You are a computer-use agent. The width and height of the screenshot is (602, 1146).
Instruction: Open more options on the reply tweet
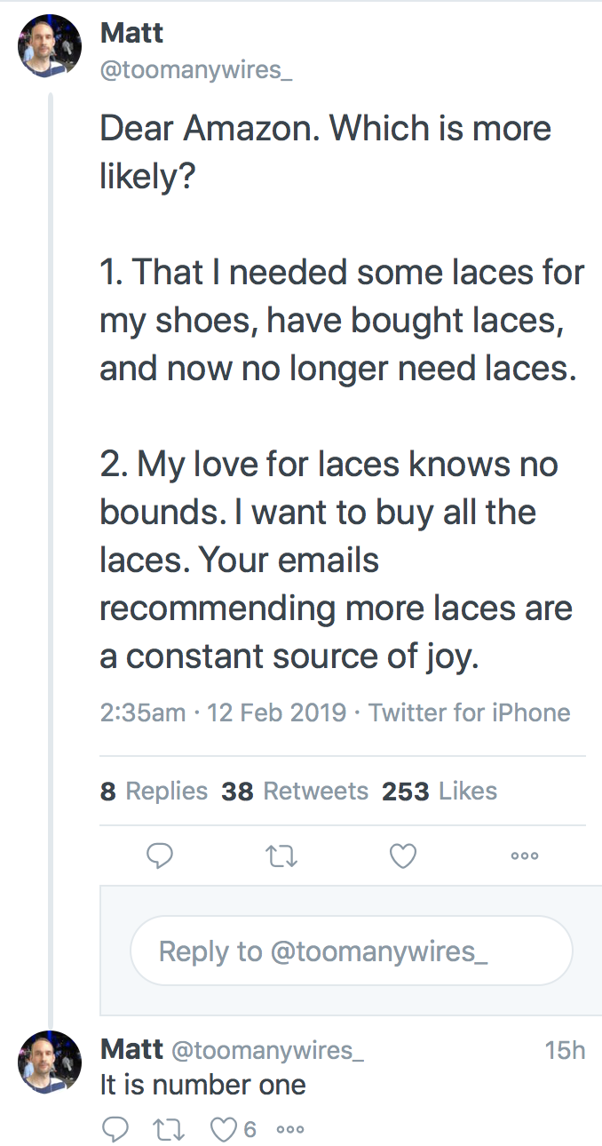290,1130
